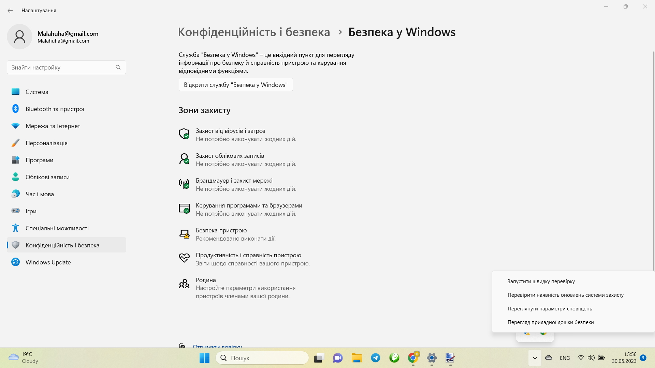Viewport: 655px width, 368px height.
Task: Click the virus and threat protection icon
Action: coord(184,134)
